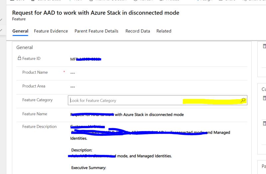Select the Feature Name field value
266x174 pixels.
click(x=127, y=114)
